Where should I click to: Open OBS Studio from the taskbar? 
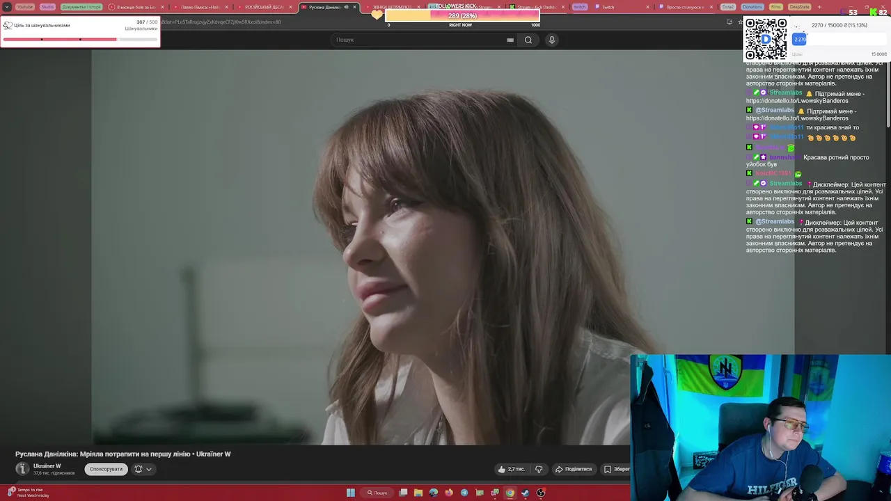pos(541,493)
